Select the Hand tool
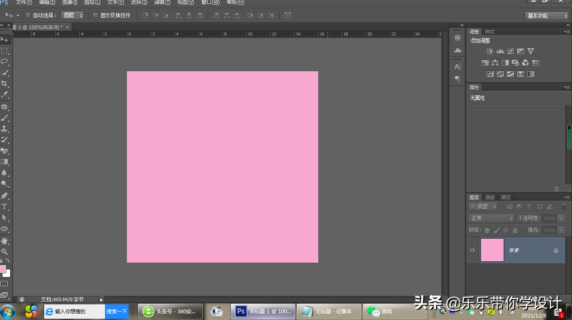The image size is (572, 320). (5, 241)
